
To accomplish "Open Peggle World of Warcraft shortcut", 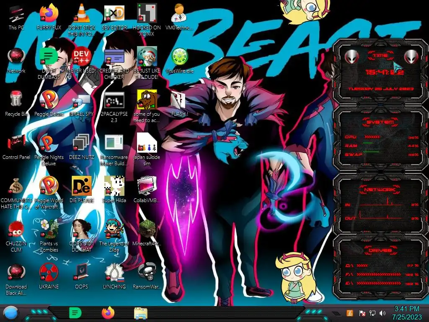I will (49, 193).
